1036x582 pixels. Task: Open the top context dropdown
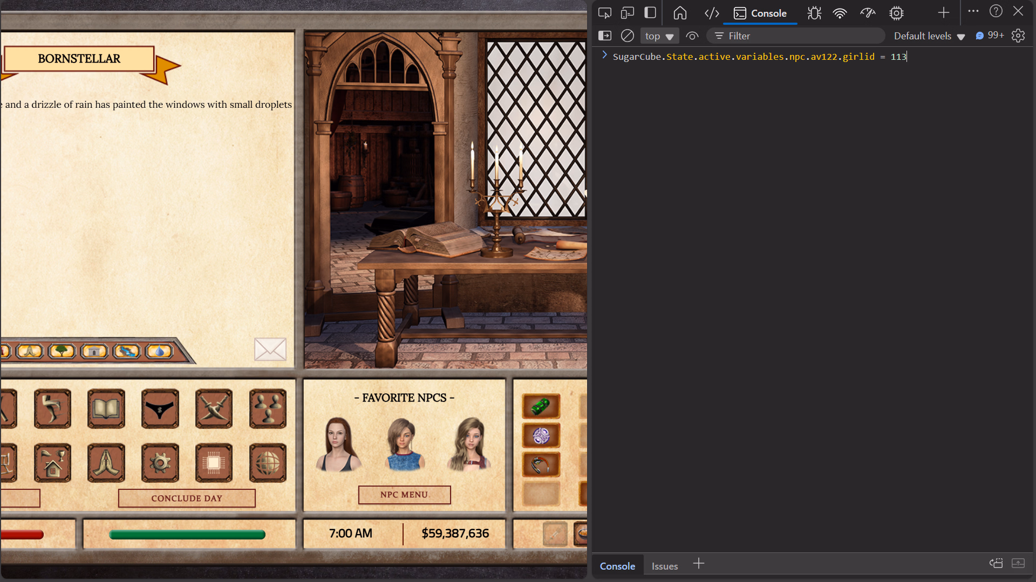coord(659,36)
